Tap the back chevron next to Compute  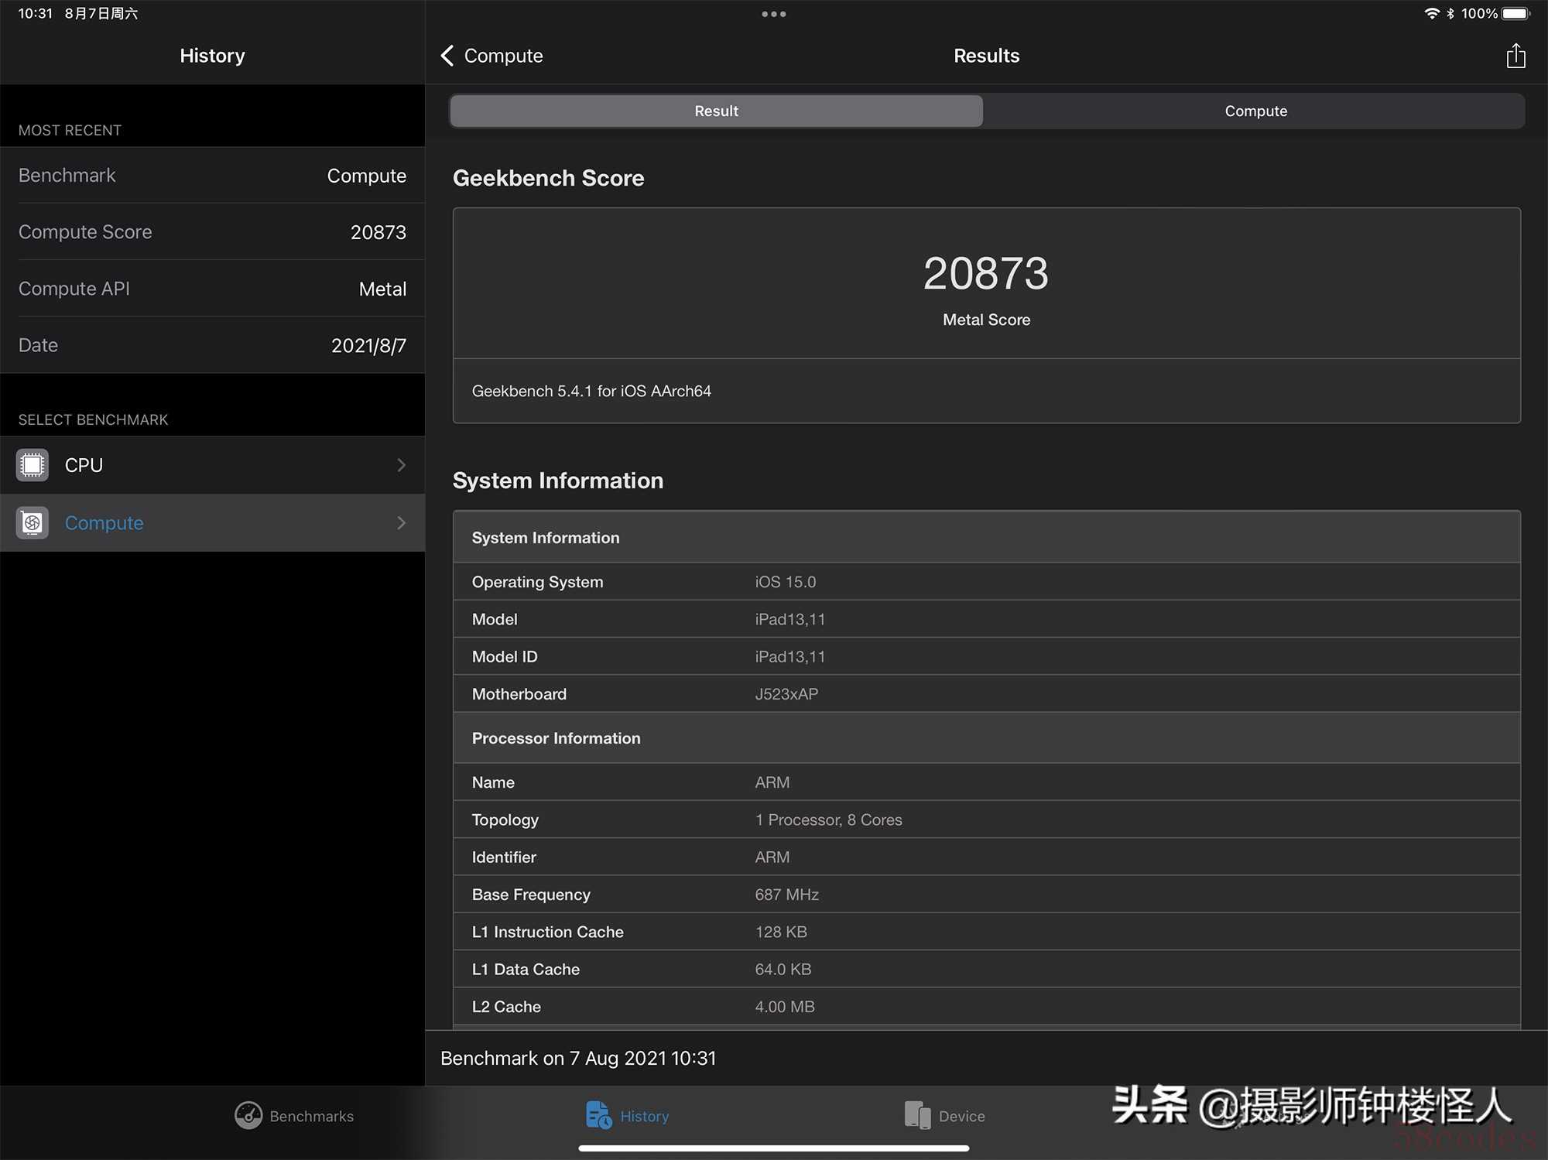pyautogui.click(x=447, y=56)
